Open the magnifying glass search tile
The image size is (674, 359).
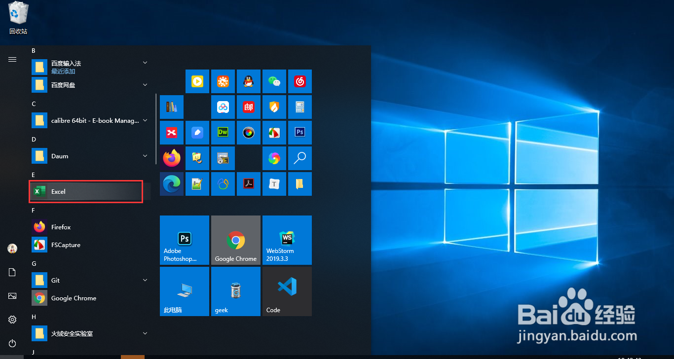(x=300, y=158)
